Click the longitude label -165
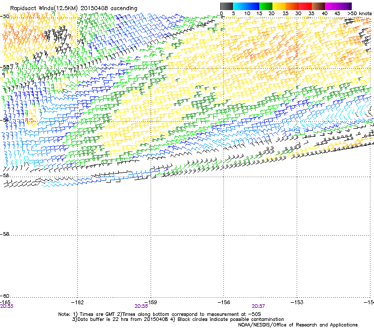This screenshot has height=328, width=374. click(5, 302)
